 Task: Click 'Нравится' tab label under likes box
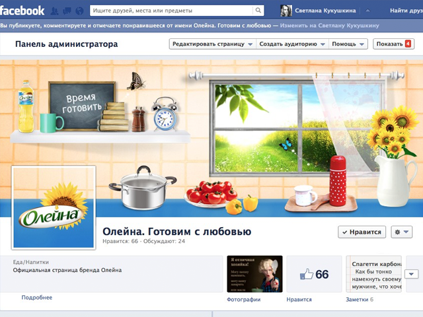299,299
